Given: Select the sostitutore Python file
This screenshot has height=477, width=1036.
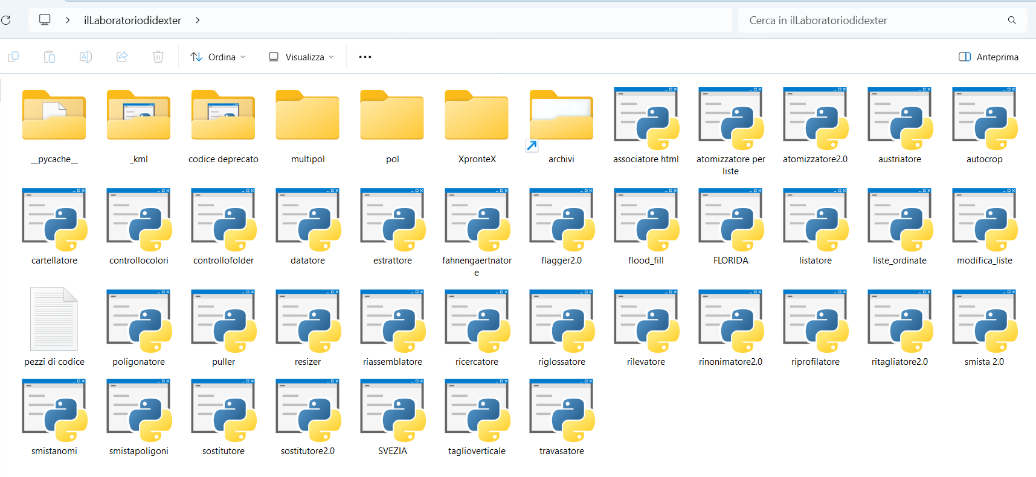Looking at the screenshot, I should (224, 419).
